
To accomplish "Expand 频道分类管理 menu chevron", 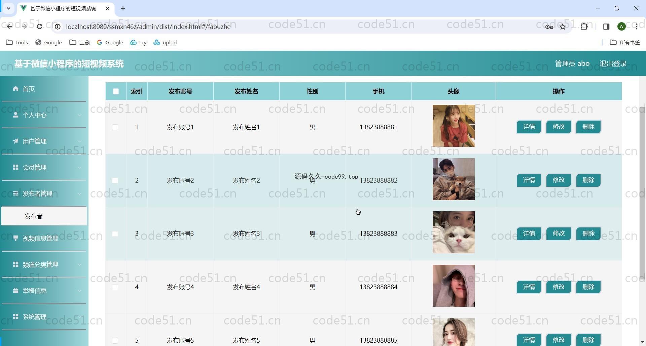I will [79, 265].
